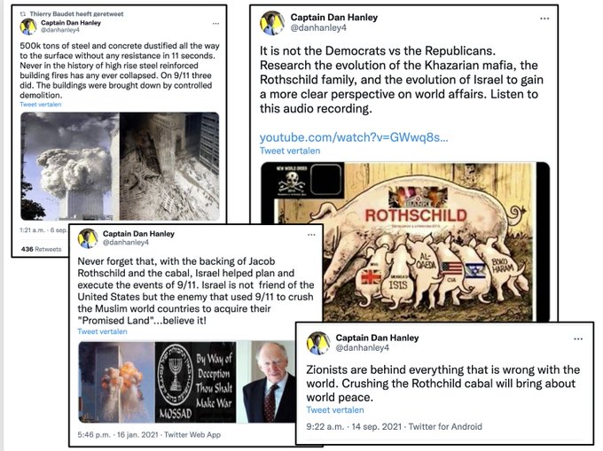
Task: Open the more options menu on the Khazarian mafia tweet
Action: (x=544, y=19)
